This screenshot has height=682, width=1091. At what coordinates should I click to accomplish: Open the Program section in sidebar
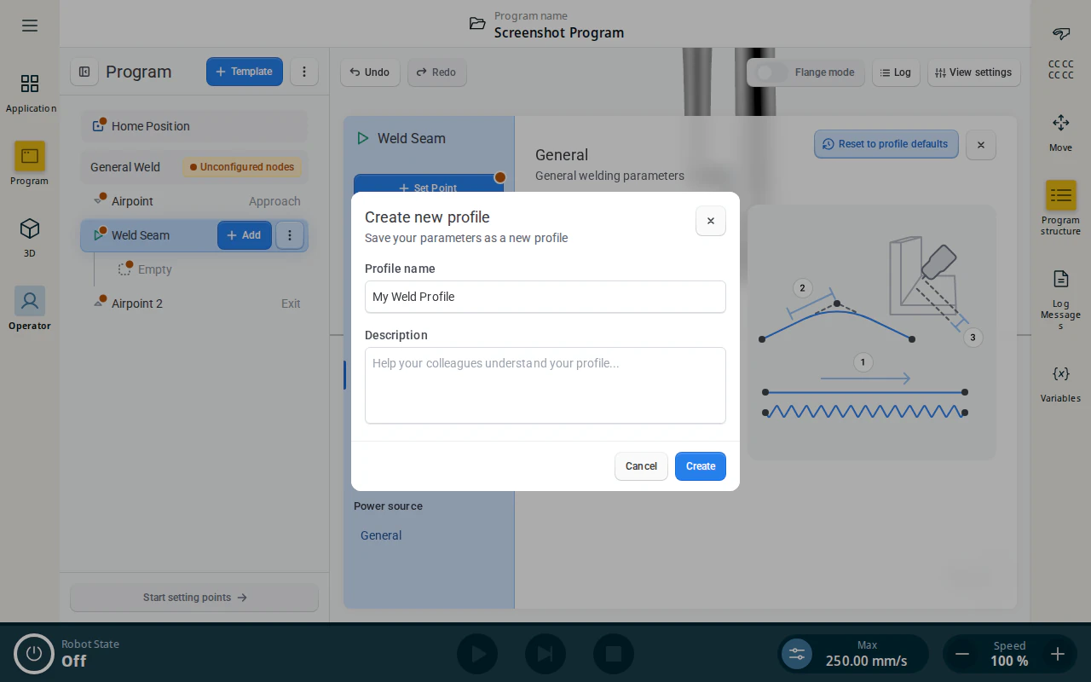(x=30, y=164)
